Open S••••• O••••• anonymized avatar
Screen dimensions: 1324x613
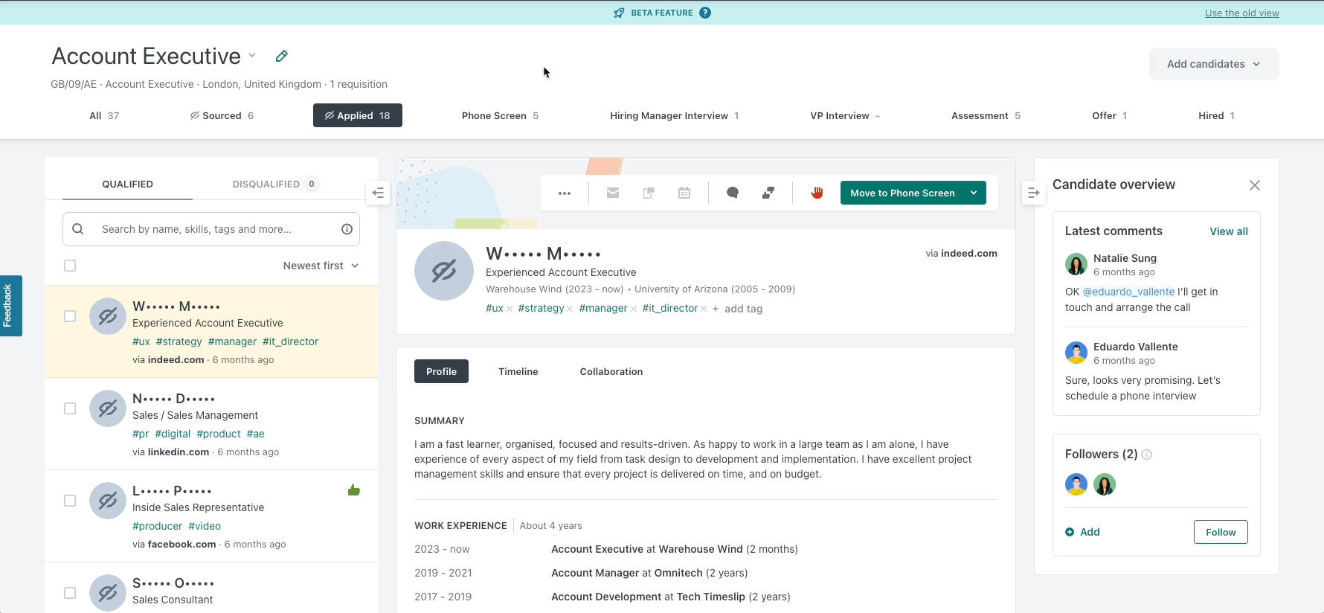(x=108, y=593)
